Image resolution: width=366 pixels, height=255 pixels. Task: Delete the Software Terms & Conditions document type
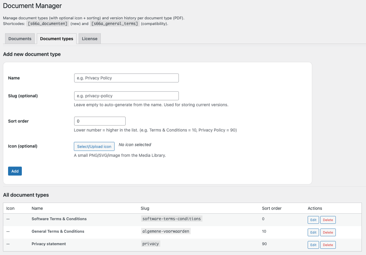pyautogui.click(x=328, y=220)
